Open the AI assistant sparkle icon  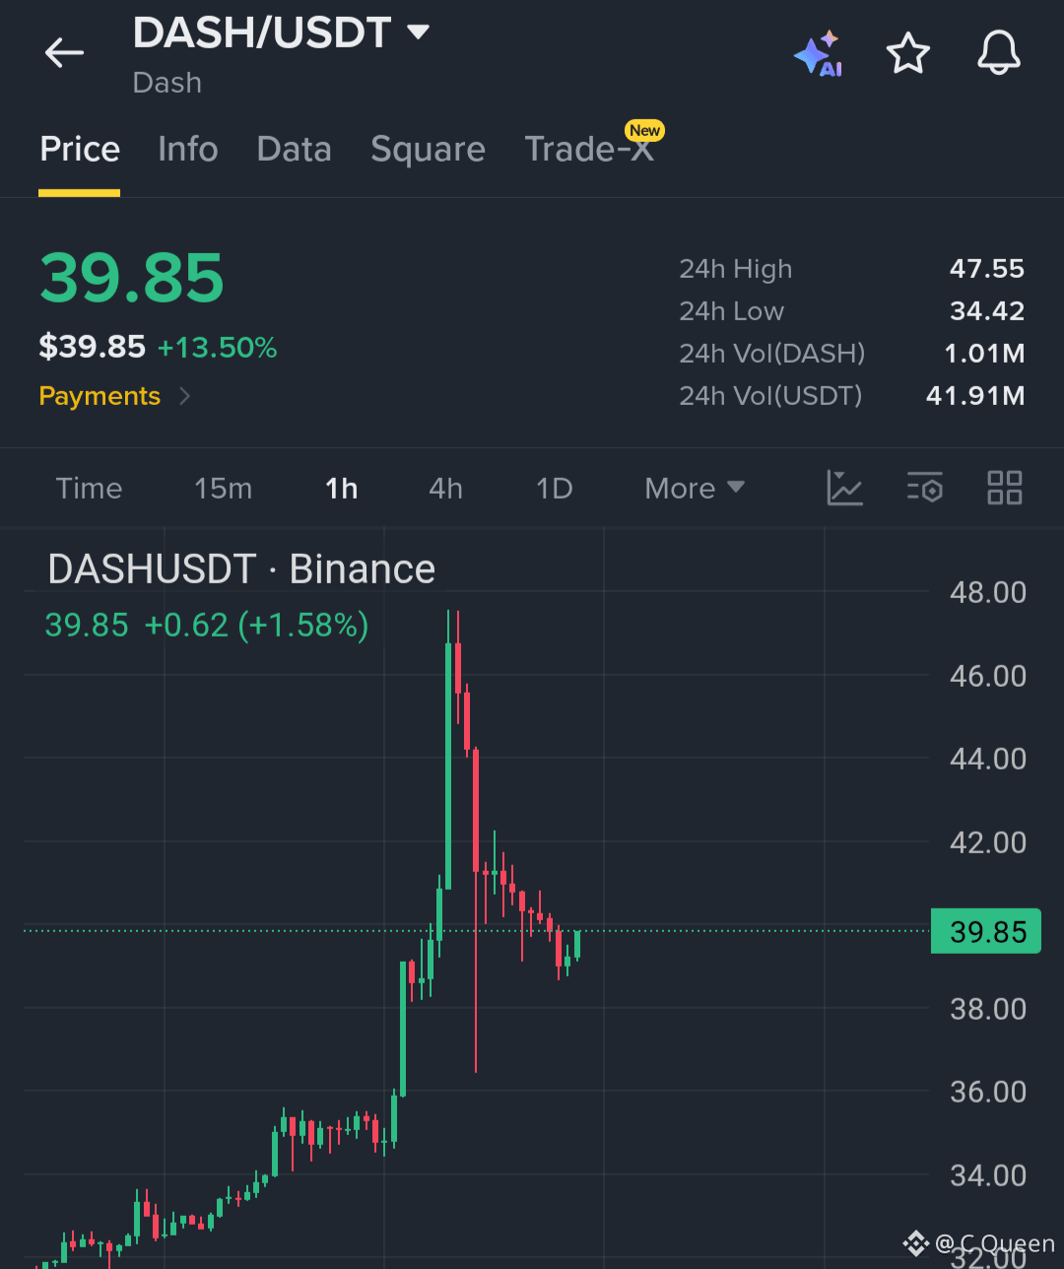click(x=818, y=53)
